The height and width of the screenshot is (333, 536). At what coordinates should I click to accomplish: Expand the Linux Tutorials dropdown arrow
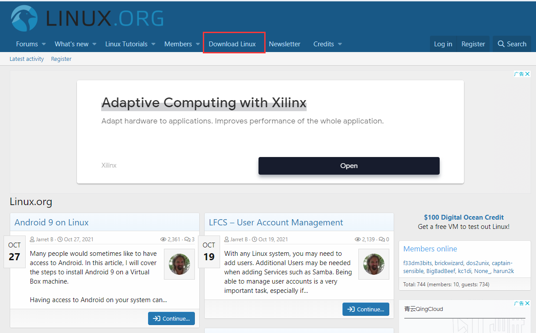(x=153, y=44)
